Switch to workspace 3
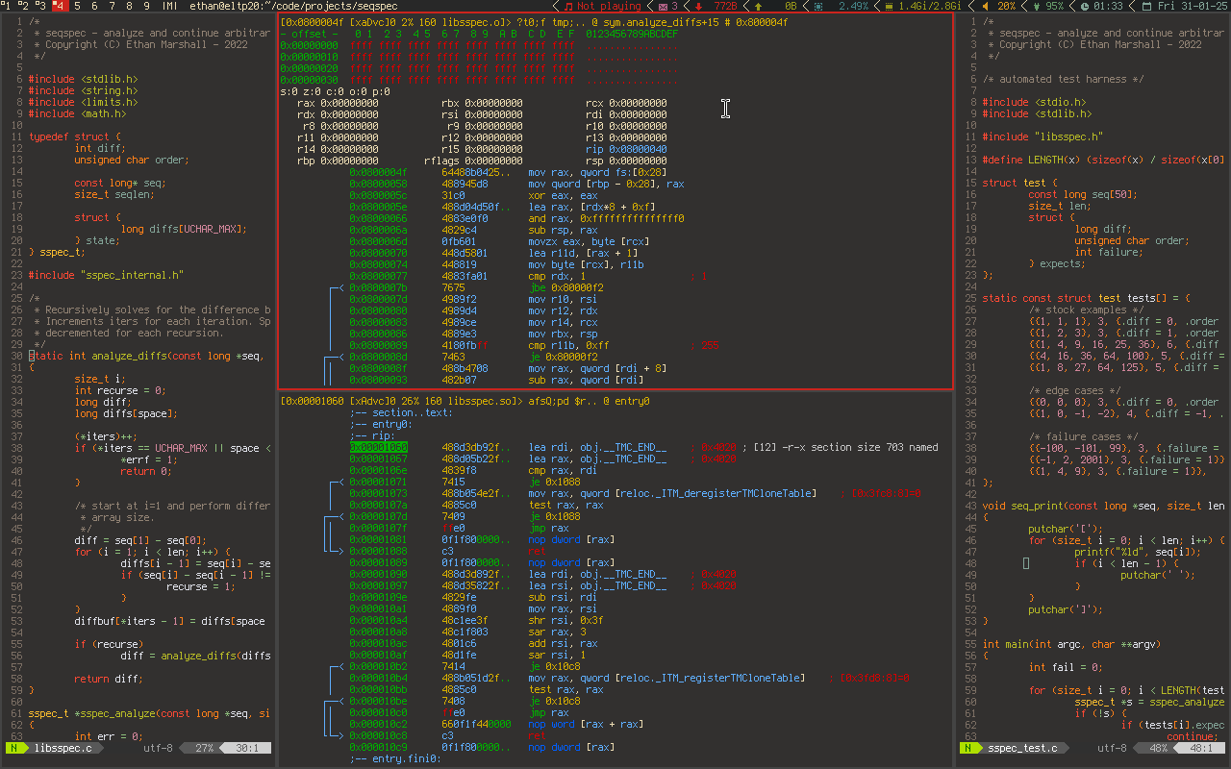 tap(40, 6)
